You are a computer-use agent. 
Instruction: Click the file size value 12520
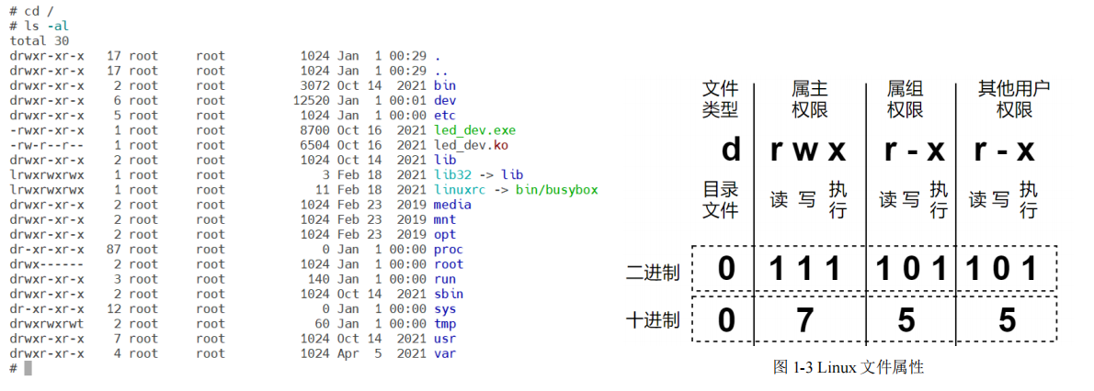[312, 100]
